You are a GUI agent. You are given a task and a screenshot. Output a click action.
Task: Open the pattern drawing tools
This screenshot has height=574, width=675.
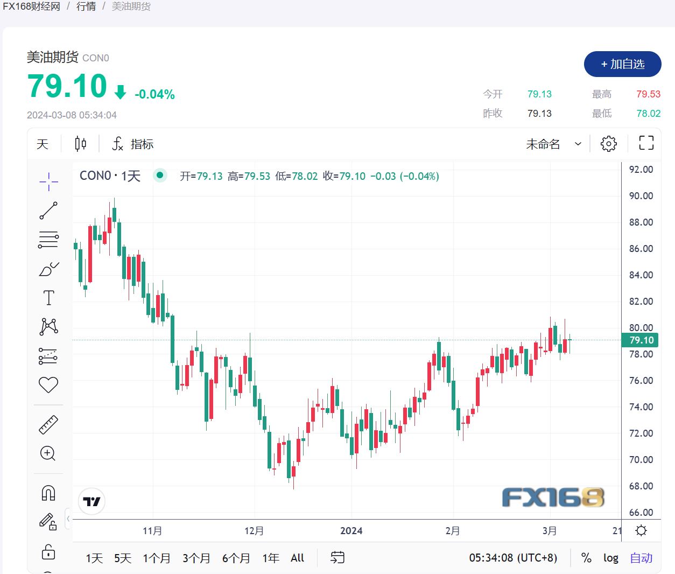coord(48,326)
